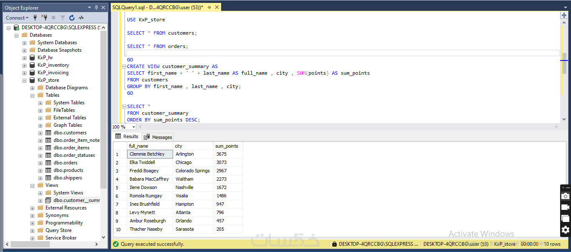
Task: Click the Disconnect plug icon
Action: click(44, 18)
